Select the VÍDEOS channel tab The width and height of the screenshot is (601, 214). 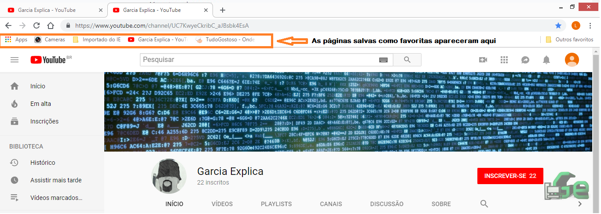(222, 204)
